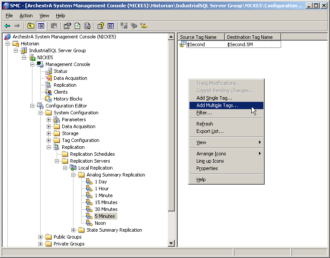This screenshot has height=258, width=330.
Task: Click the tree scrollbar up arrow
Action: (x=171, y=37)
